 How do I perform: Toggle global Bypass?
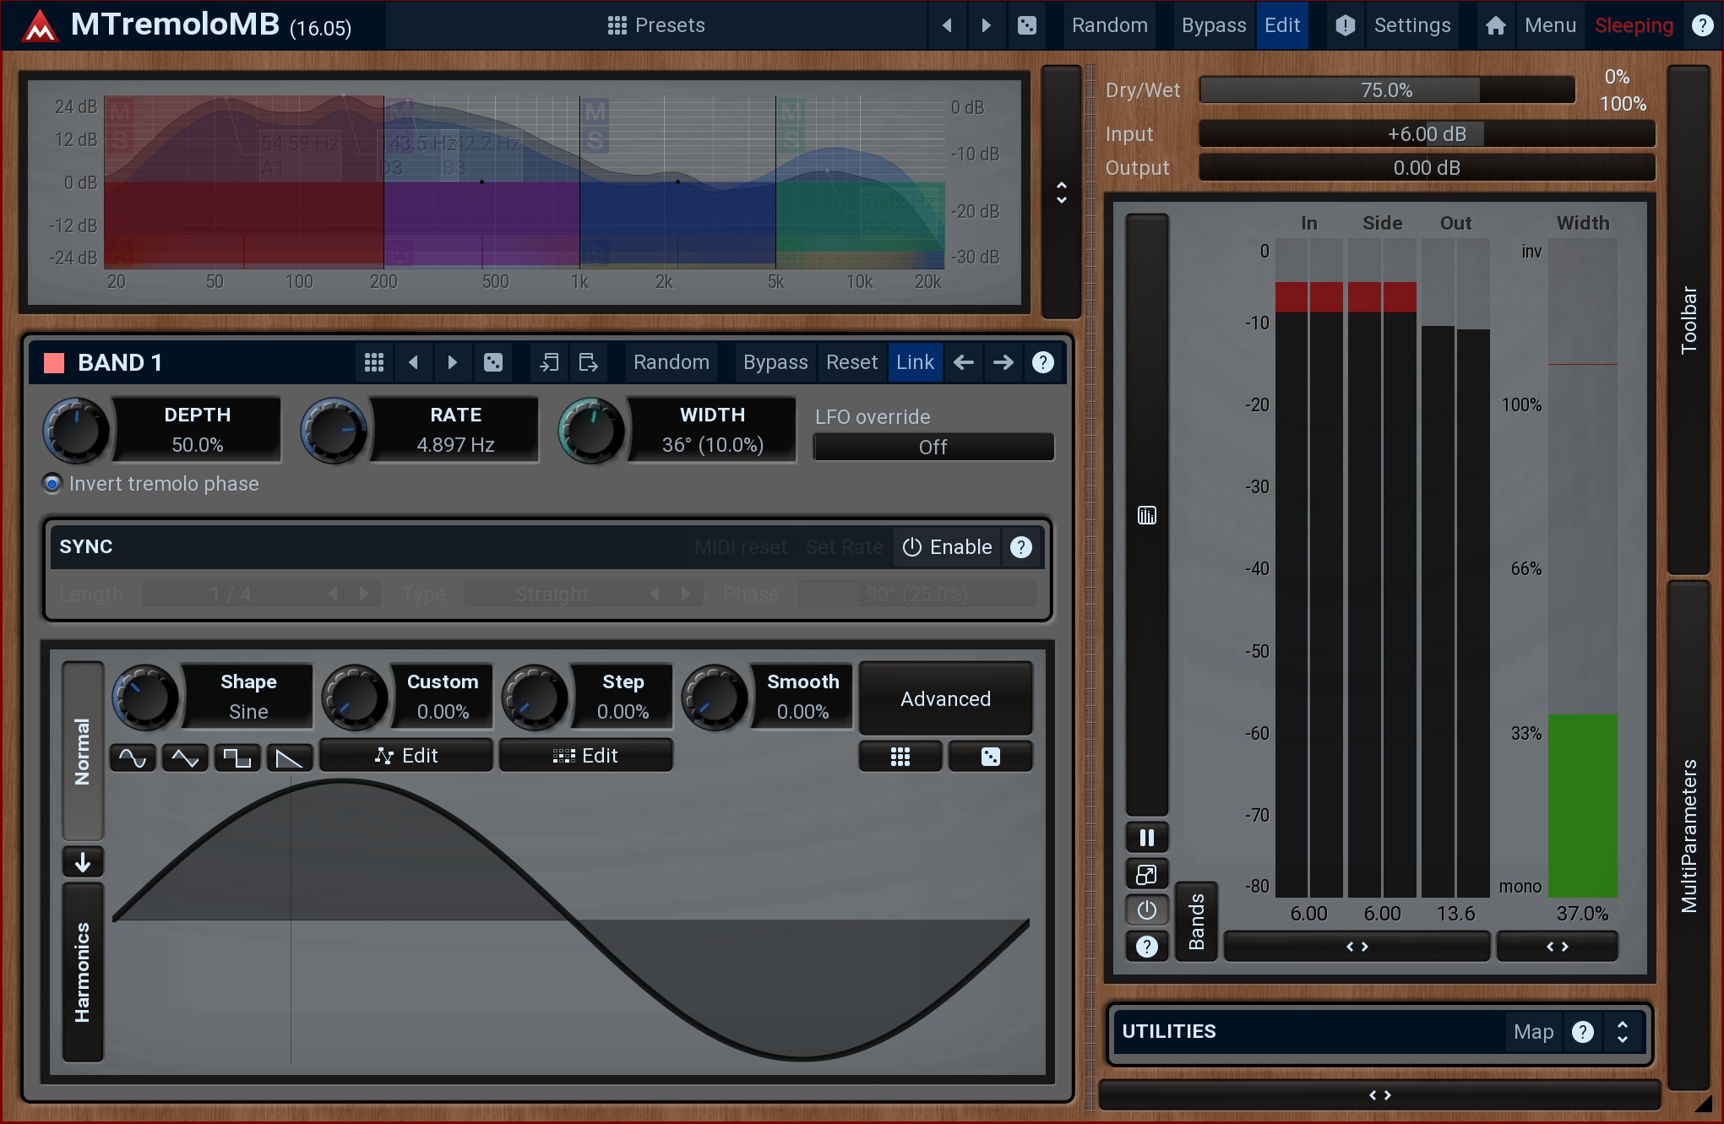(x=1213, y=25)
